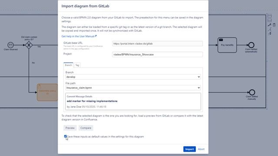Click the 'No' sequence flow label
The height and width of the screenshot is (156, 278).
[x=33, y=63]
